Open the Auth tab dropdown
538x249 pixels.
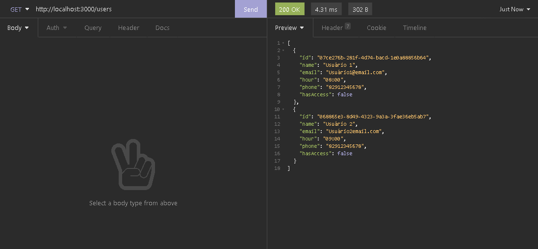click(56, 28)
